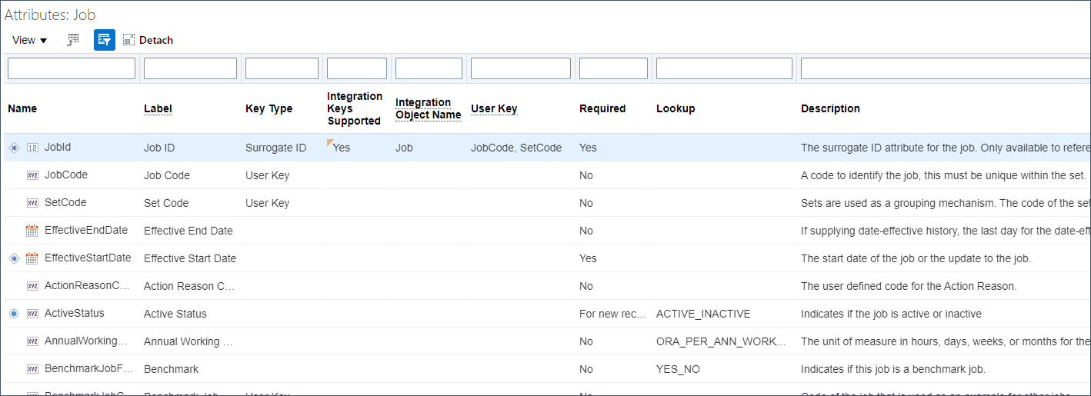Click the User Key column header
The image size is (1091, 396).
point(494,108)
